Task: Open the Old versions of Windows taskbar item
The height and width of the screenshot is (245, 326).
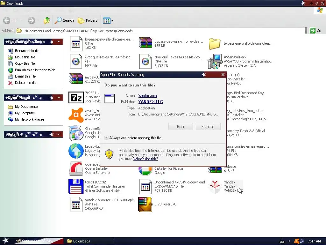Action: (x=39, y=241)
